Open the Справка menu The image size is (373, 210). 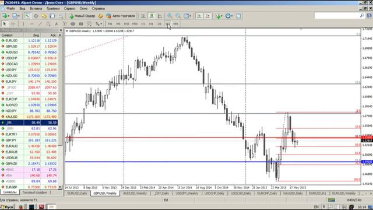pyautogui.click(x=98, y=8)
